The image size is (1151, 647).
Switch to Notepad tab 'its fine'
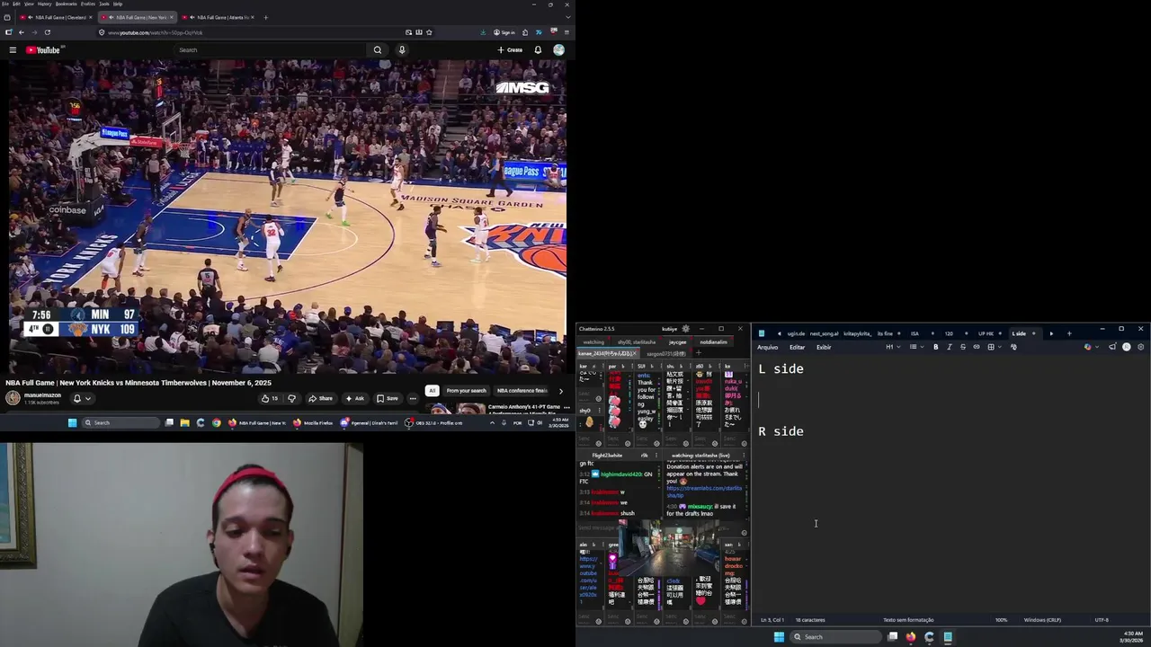(886, 333)
